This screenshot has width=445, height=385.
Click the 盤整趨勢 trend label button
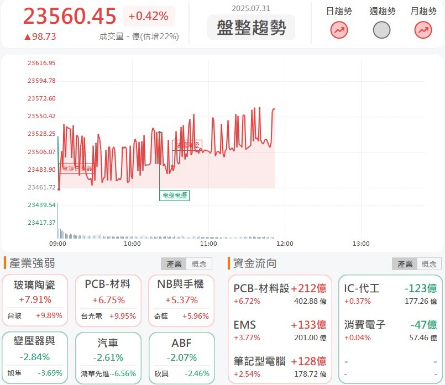click(x=251, y=28)
